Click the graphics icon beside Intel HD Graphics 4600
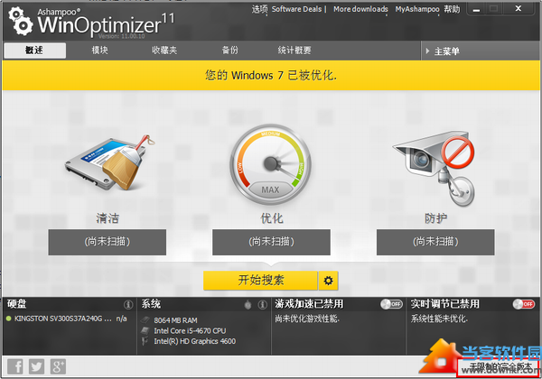Viewport: 542px width, 379px height. tap(145, 341)
